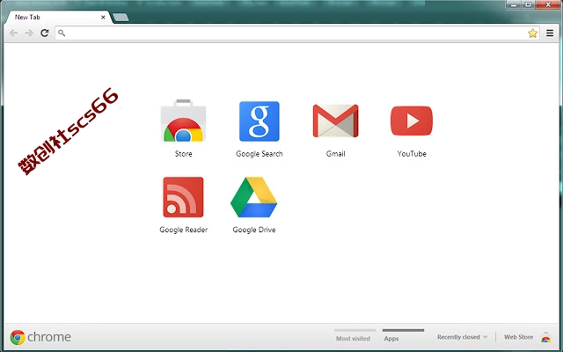Switch to the Apps page

click(x=403, y=335)
